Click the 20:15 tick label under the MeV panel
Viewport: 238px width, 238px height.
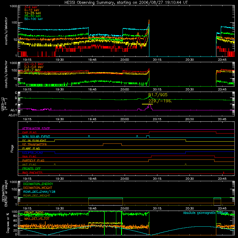[x=157, y=90]
